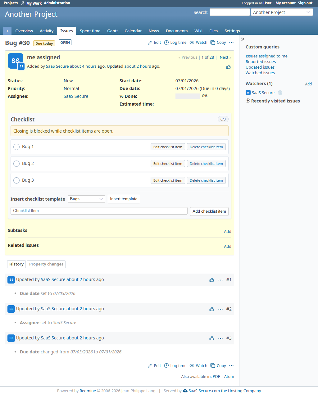The image size is (318, 395).
Task: Click Edit checklist item for Bug 1
Action: [x=168, y=147]
